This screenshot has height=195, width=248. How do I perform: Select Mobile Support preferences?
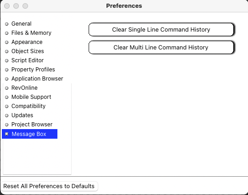pyautogui.click(x=31, y=97)
